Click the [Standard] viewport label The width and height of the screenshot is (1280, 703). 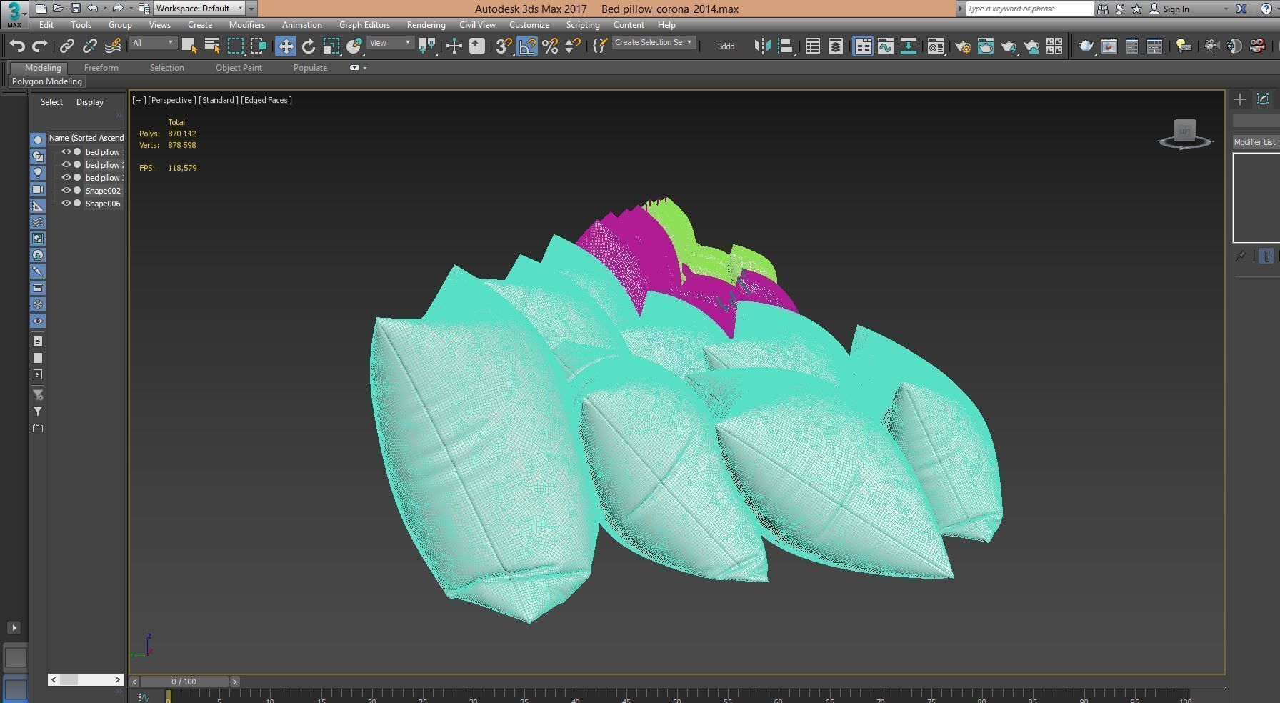(219, 100)
